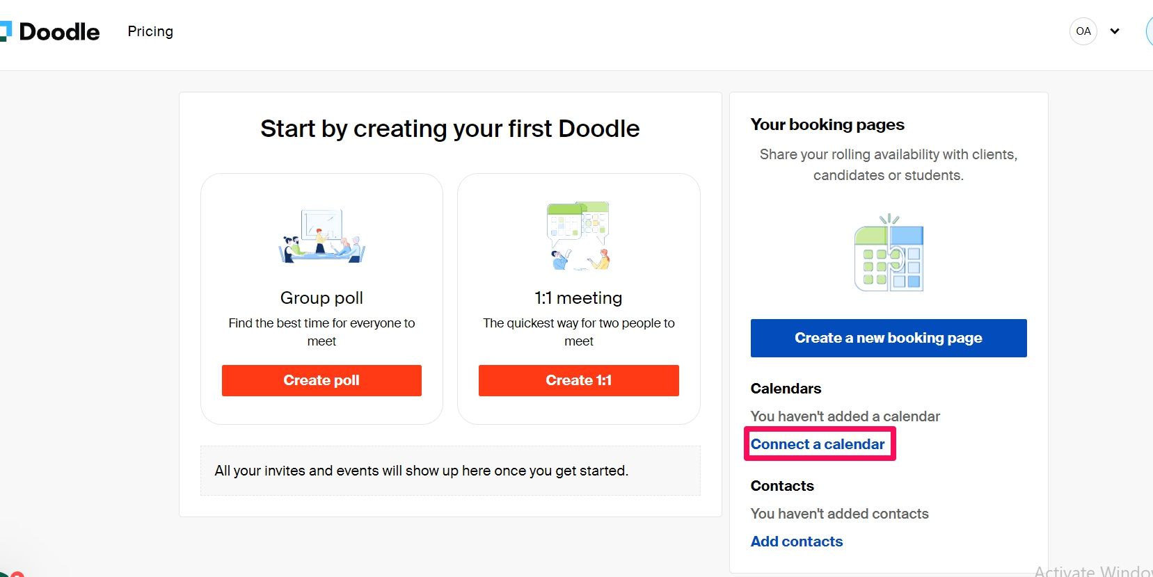1153x577 pixels.
Task: Open the Pricing page
Action: [x=150, y=31]
